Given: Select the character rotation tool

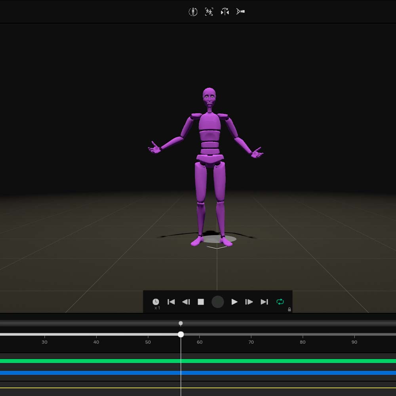Looking at the screenshot, I should click(193, 12).
